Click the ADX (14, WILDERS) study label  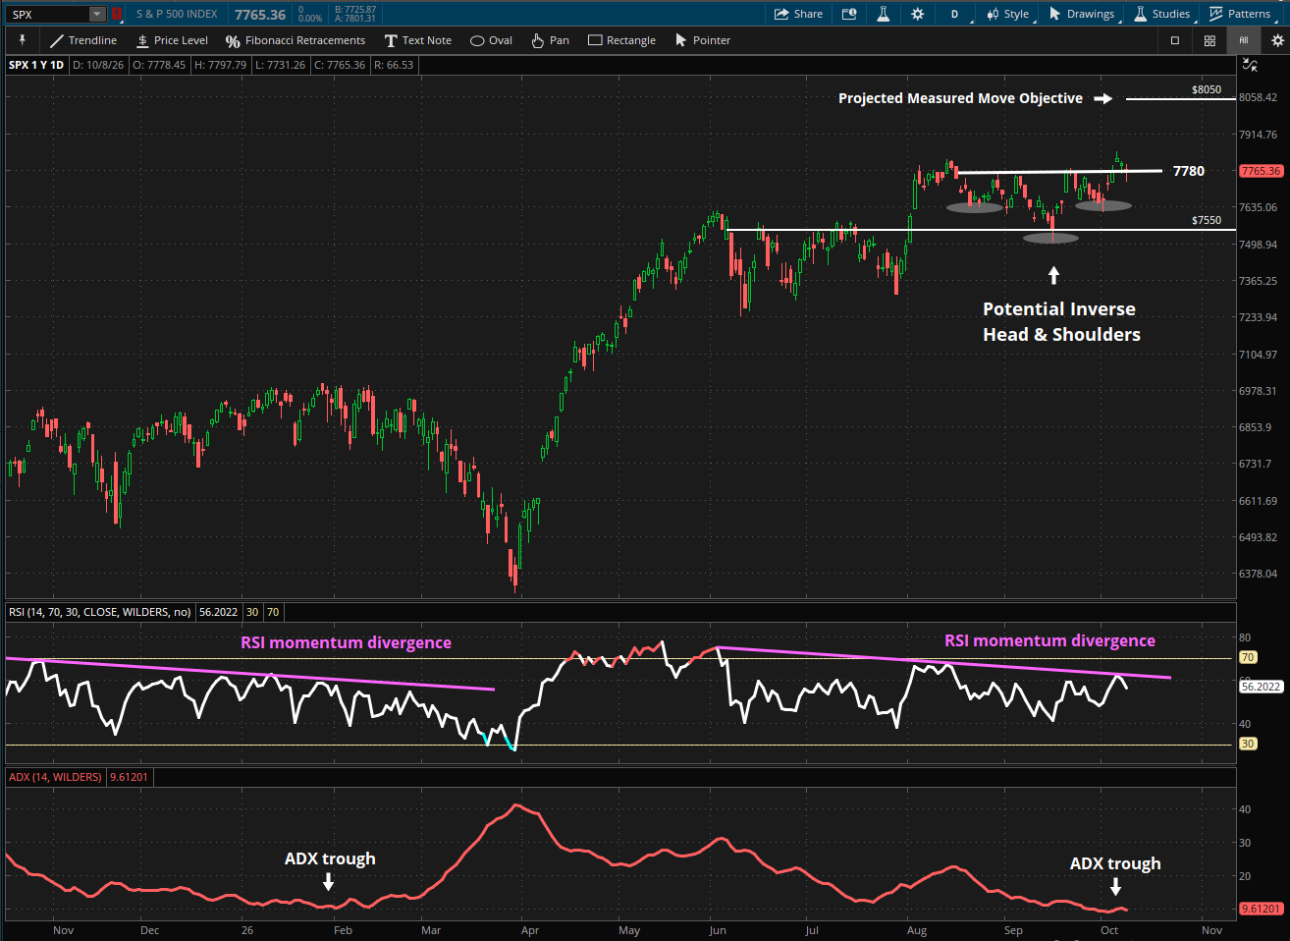(x=55, y=777)
